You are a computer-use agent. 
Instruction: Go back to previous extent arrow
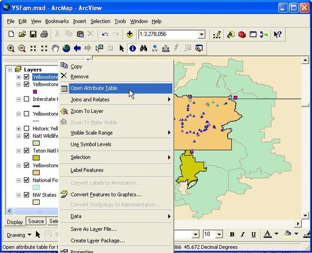[x=77, y=48]
